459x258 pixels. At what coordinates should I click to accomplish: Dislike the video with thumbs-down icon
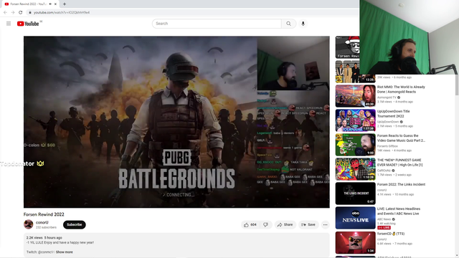click(x=265, y=224)
